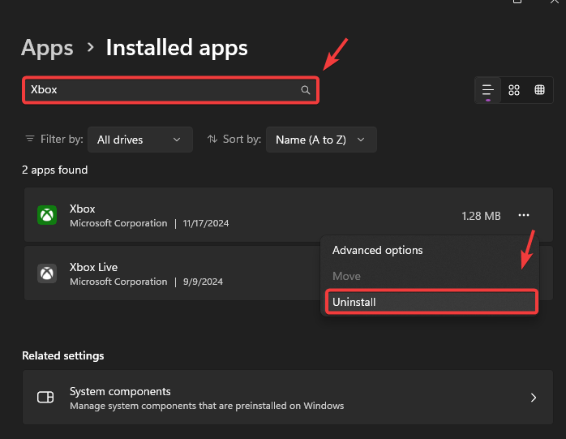Screen dimensions: 566x439
Task: Click inside the Xbox search field
Action: pos(162,90)
